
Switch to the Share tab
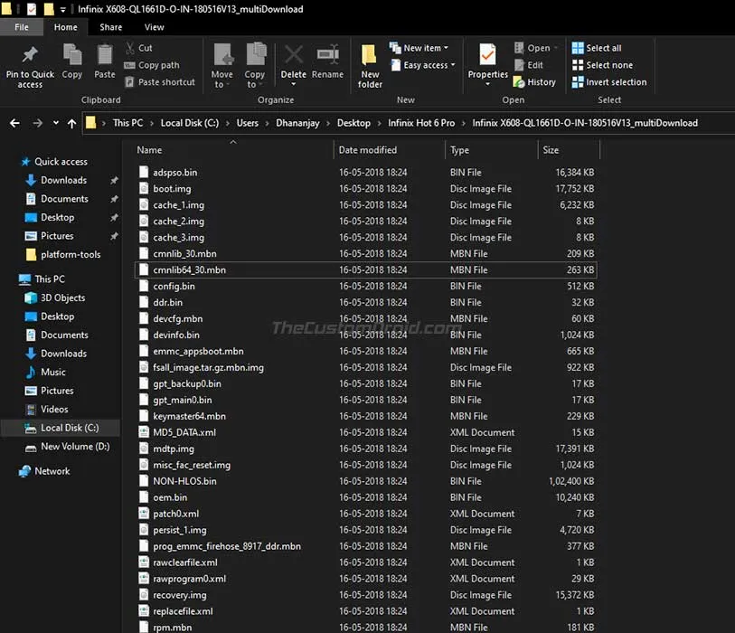[110, 27]
